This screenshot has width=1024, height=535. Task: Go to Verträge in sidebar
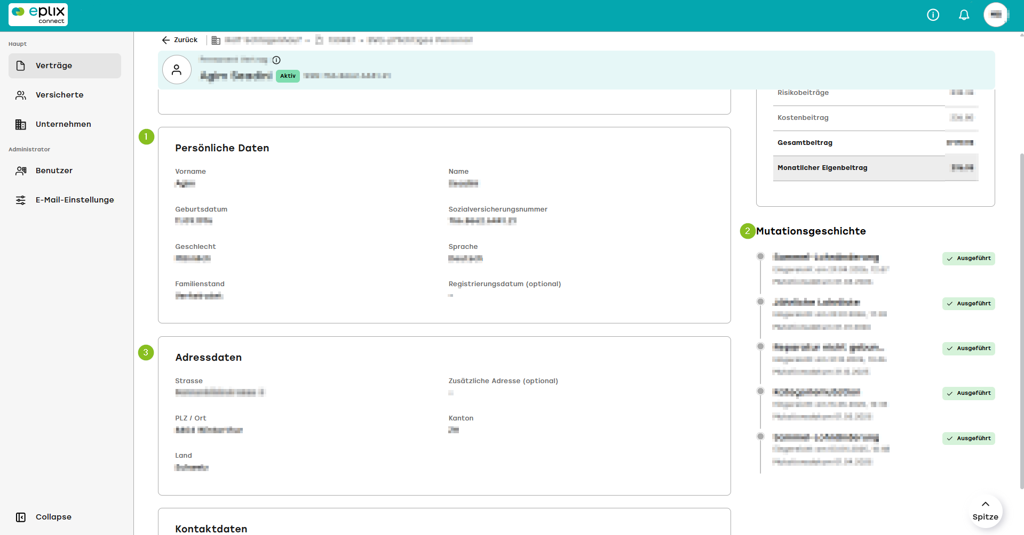point(65,66)
